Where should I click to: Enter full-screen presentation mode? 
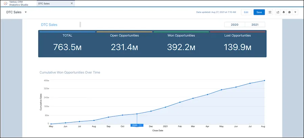(x=270, y=12)
